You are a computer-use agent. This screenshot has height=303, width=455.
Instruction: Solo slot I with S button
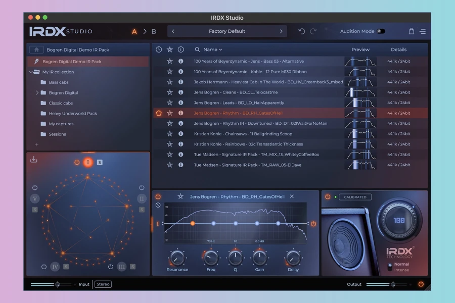[x=100, y=163]
